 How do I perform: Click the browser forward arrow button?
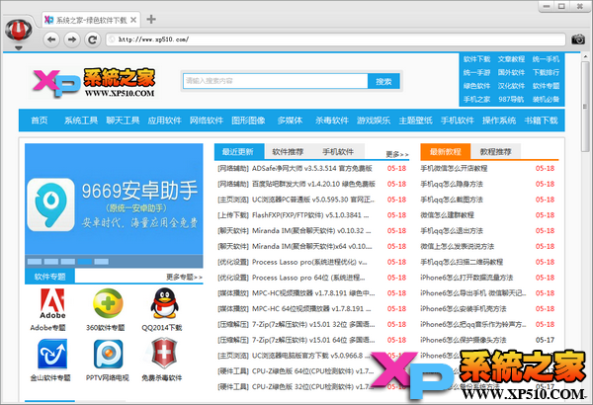pos(72,40)
